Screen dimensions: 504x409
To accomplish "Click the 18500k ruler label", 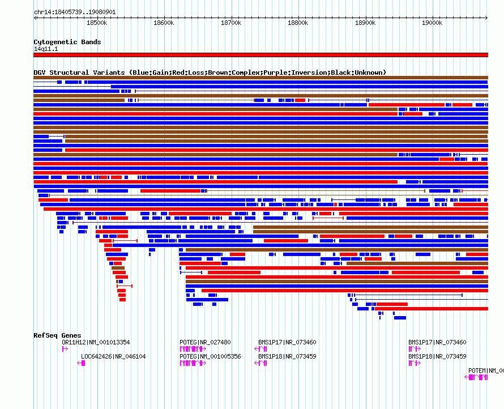I will tap(97, 23).
